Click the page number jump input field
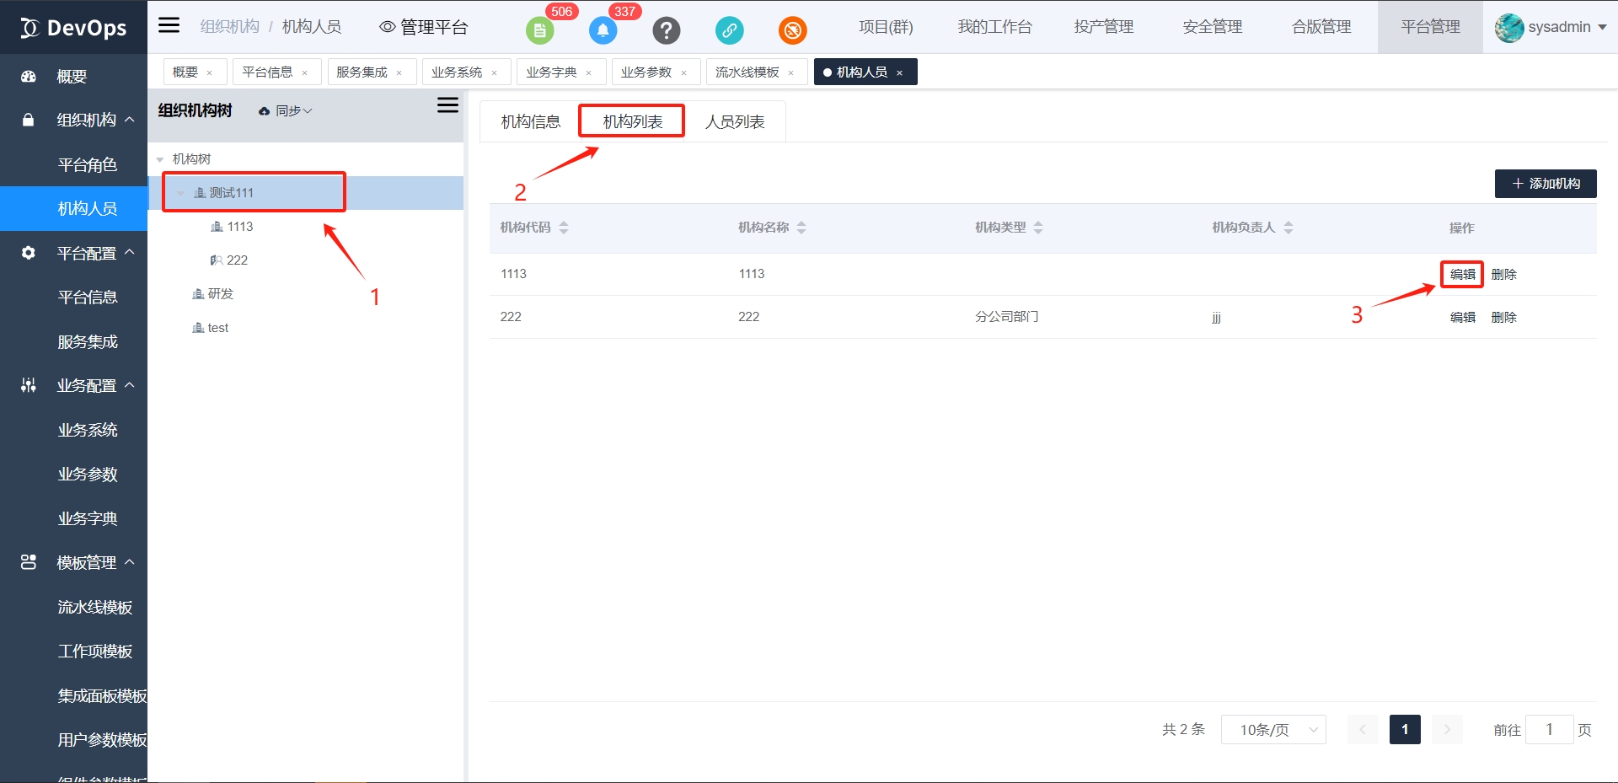This screenshot has width=1618, height=783. (1549, 730)
